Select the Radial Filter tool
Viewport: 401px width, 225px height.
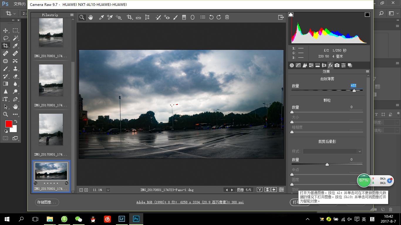pos(193,17)
